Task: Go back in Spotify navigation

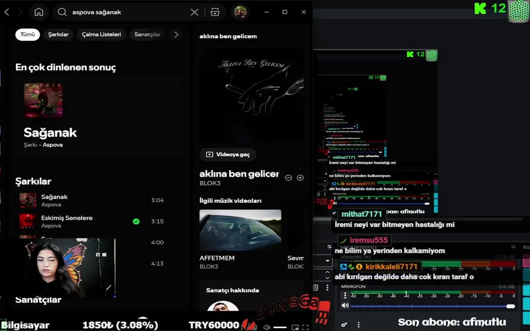Action: click(7, 12)
